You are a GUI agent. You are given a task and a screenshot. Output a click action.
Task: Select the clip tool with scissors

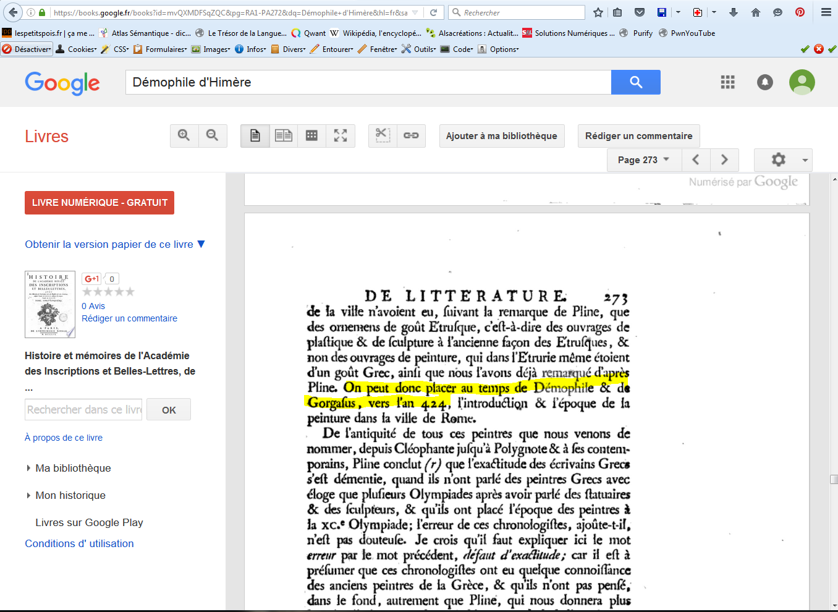tap(383, 135)
